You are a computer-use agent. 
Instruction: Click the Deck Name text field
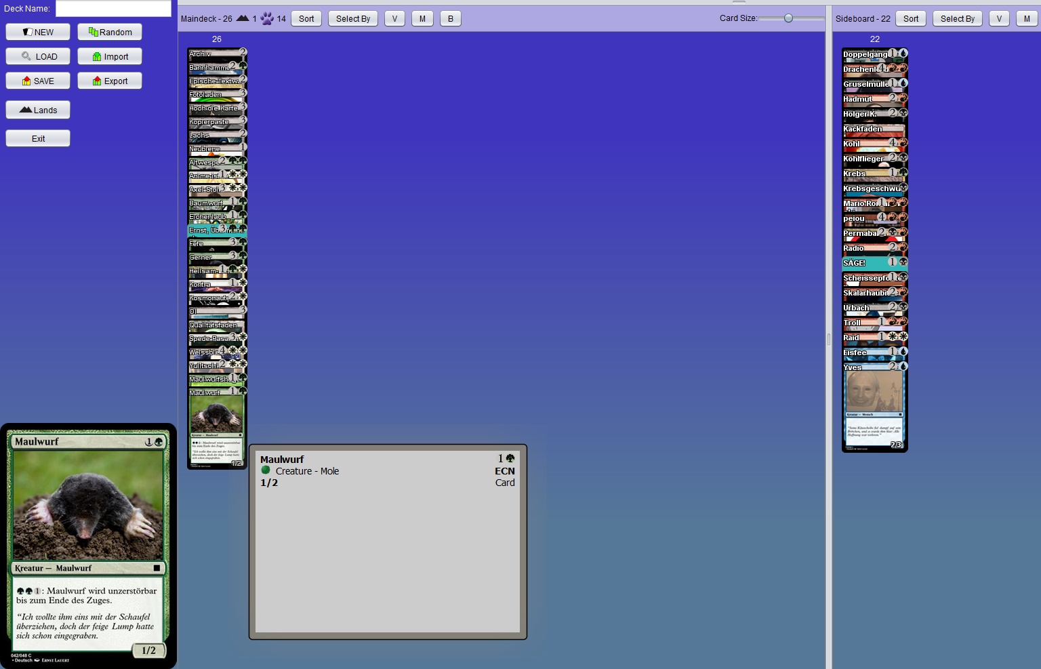113,8
